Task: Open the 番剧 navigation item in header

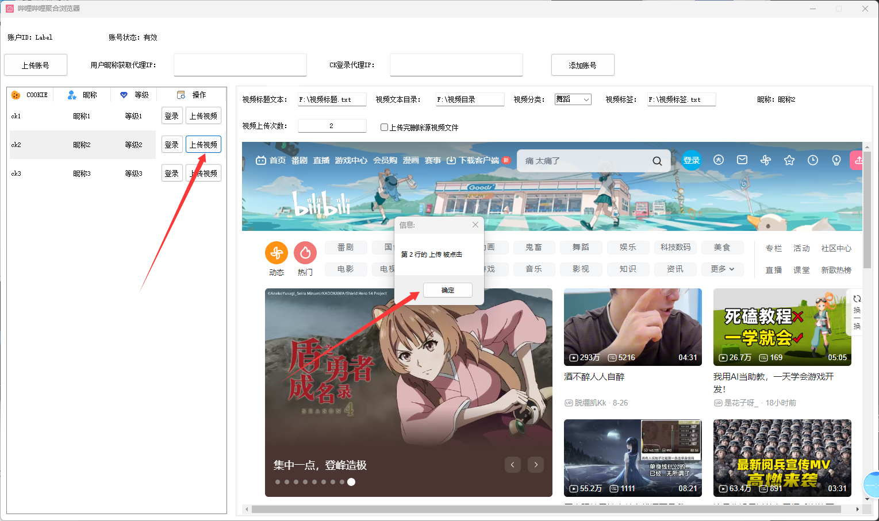Action: click(x=300, y=160)
